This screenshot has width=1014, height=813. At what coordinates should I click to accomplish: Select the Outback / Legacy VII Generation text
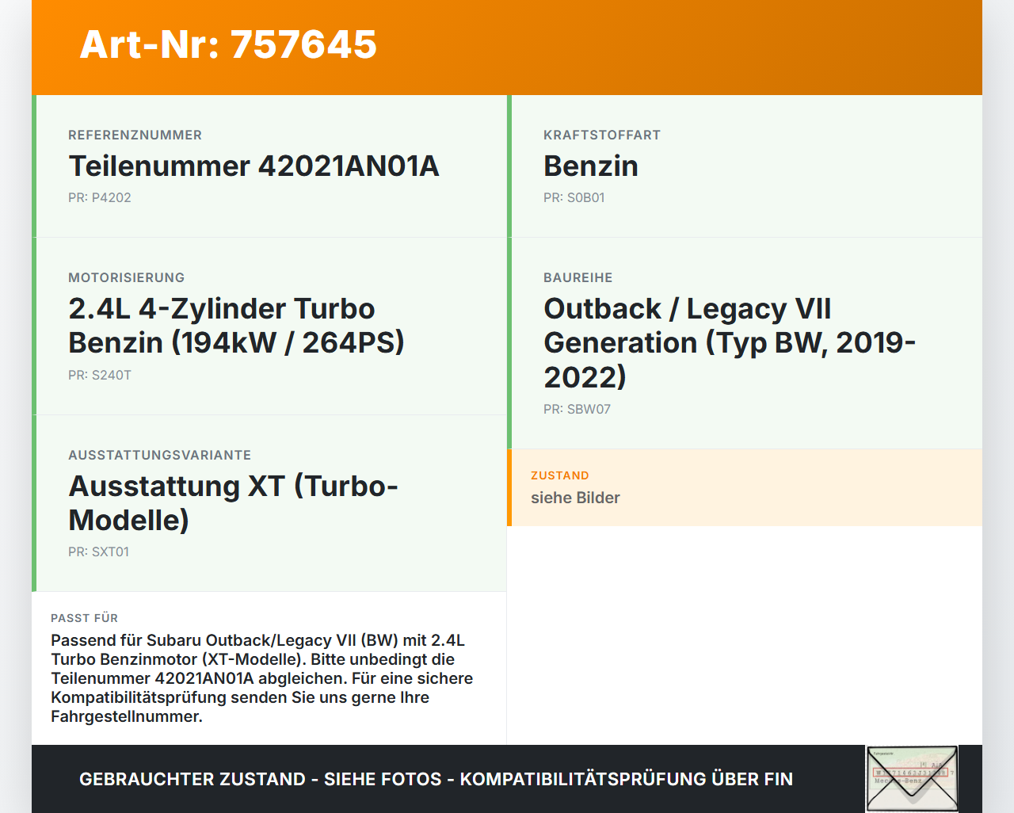[730, 342]
